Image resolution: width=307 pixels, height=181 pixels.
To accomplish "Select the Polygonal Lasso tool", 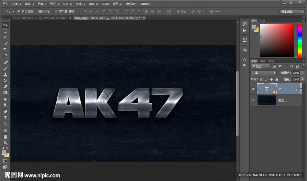I will (5, 37).
